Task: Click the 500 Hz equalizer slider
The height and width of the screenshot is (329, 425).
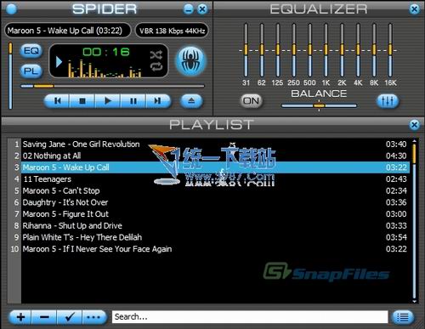Action: (x=309, y=50)
